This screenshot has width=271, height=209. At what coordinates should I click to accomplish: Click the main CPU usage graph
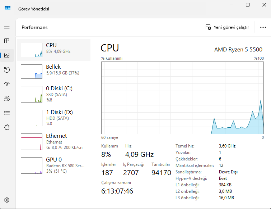(182, 98)
